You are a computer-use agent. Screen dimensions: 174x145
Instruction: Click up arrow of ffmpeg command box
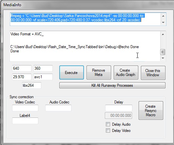pos(163,16)
